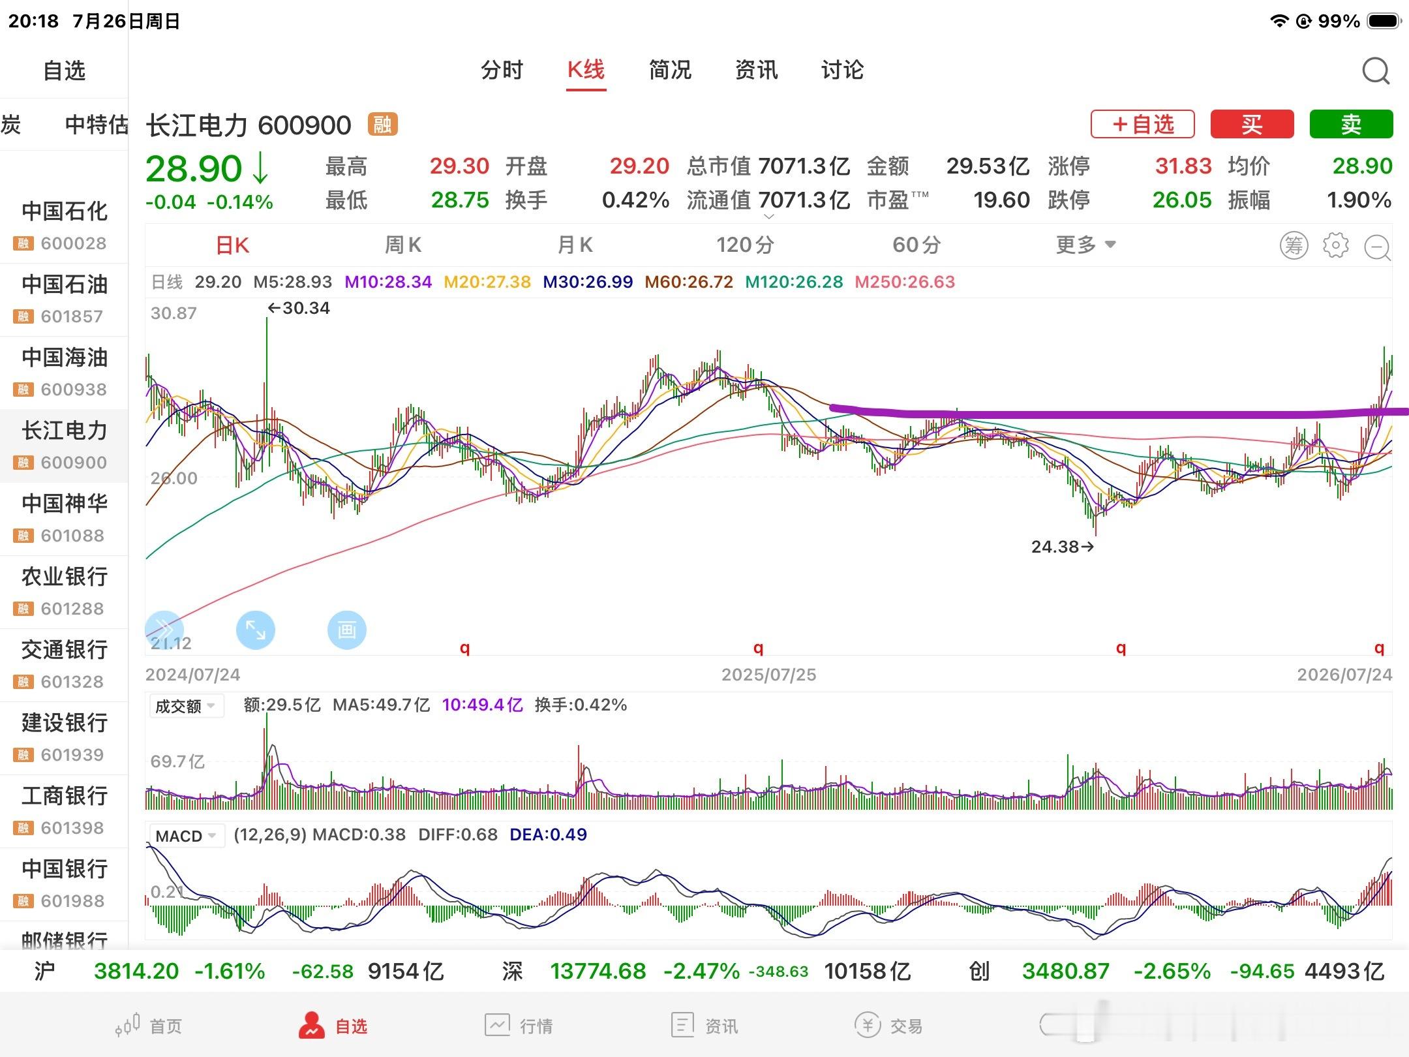Open the 交易 yen icon in bottom bar
1409x1057 pixels.
(868, 1025)
